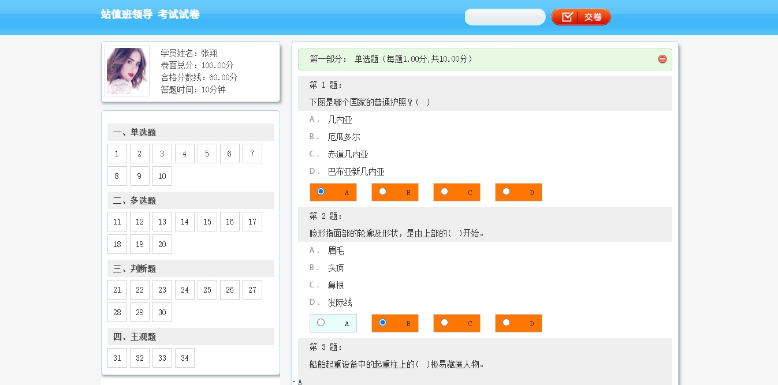
Task: Jump to question 14 in multi-choice list
Action: (185, 222)
